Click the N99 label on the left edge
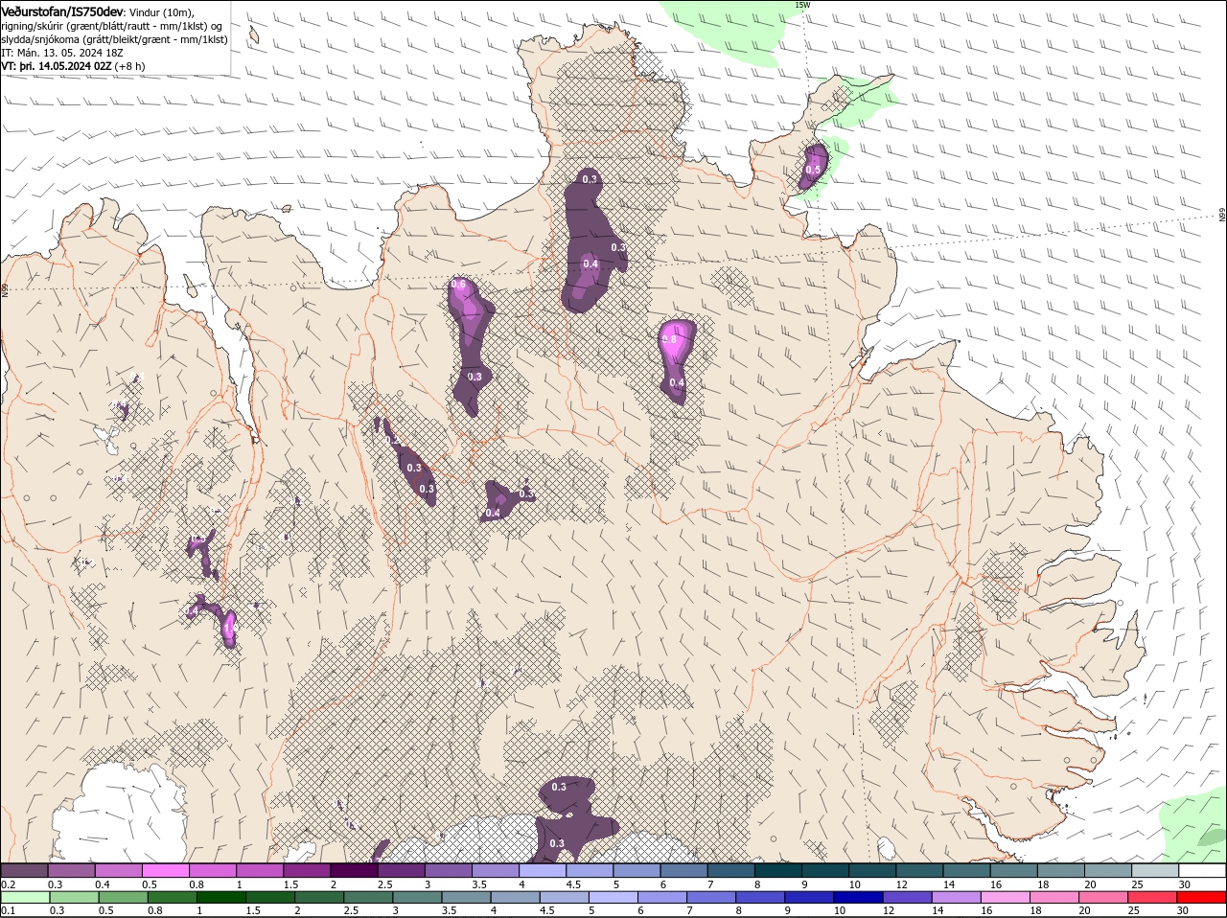Viewport: 1227px width, 918px height. pos(5,288)
